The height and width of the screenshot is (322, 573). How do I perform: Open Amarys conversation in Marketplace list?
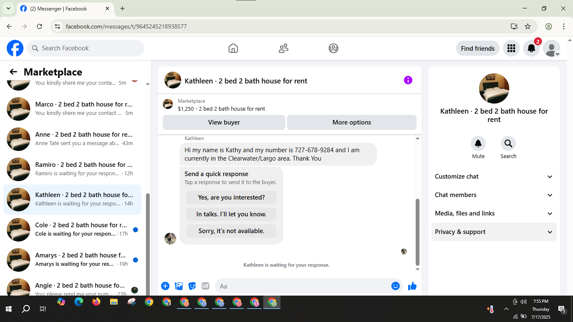(72, 260)
